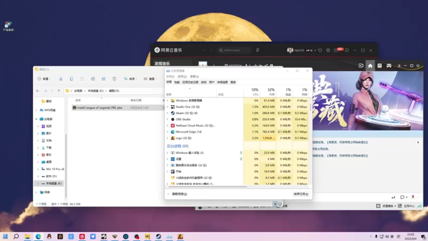Open the 文件 menu in Task Manager
Image resolution: width=428 pixels, height=241 pixels.
click(170, 77)
